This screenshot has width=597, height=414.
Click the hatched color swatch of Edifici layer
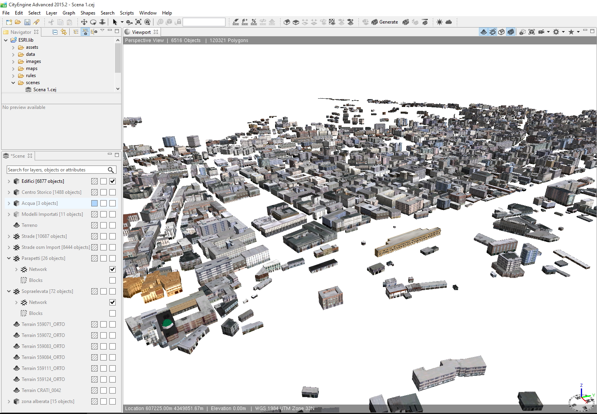click(94, 181)
